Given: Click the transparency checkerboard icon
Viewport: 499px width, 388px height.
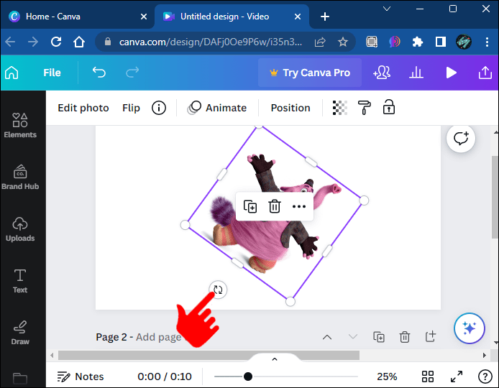Looking at the screenshot, I should click(x=339, y=108).
